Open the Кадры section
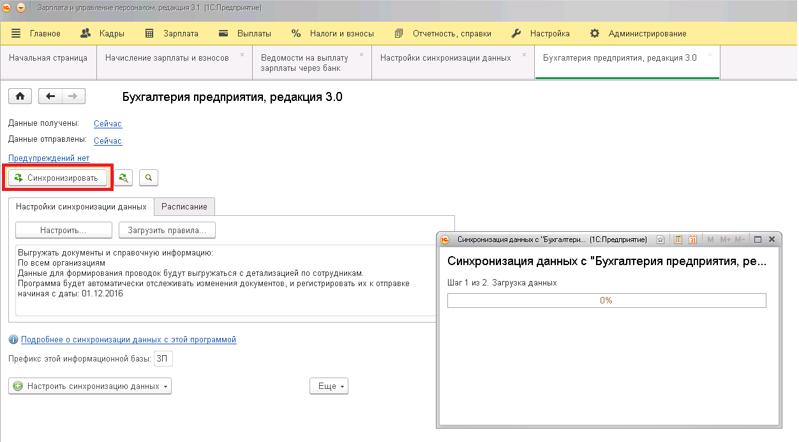 tap(103, 33)
